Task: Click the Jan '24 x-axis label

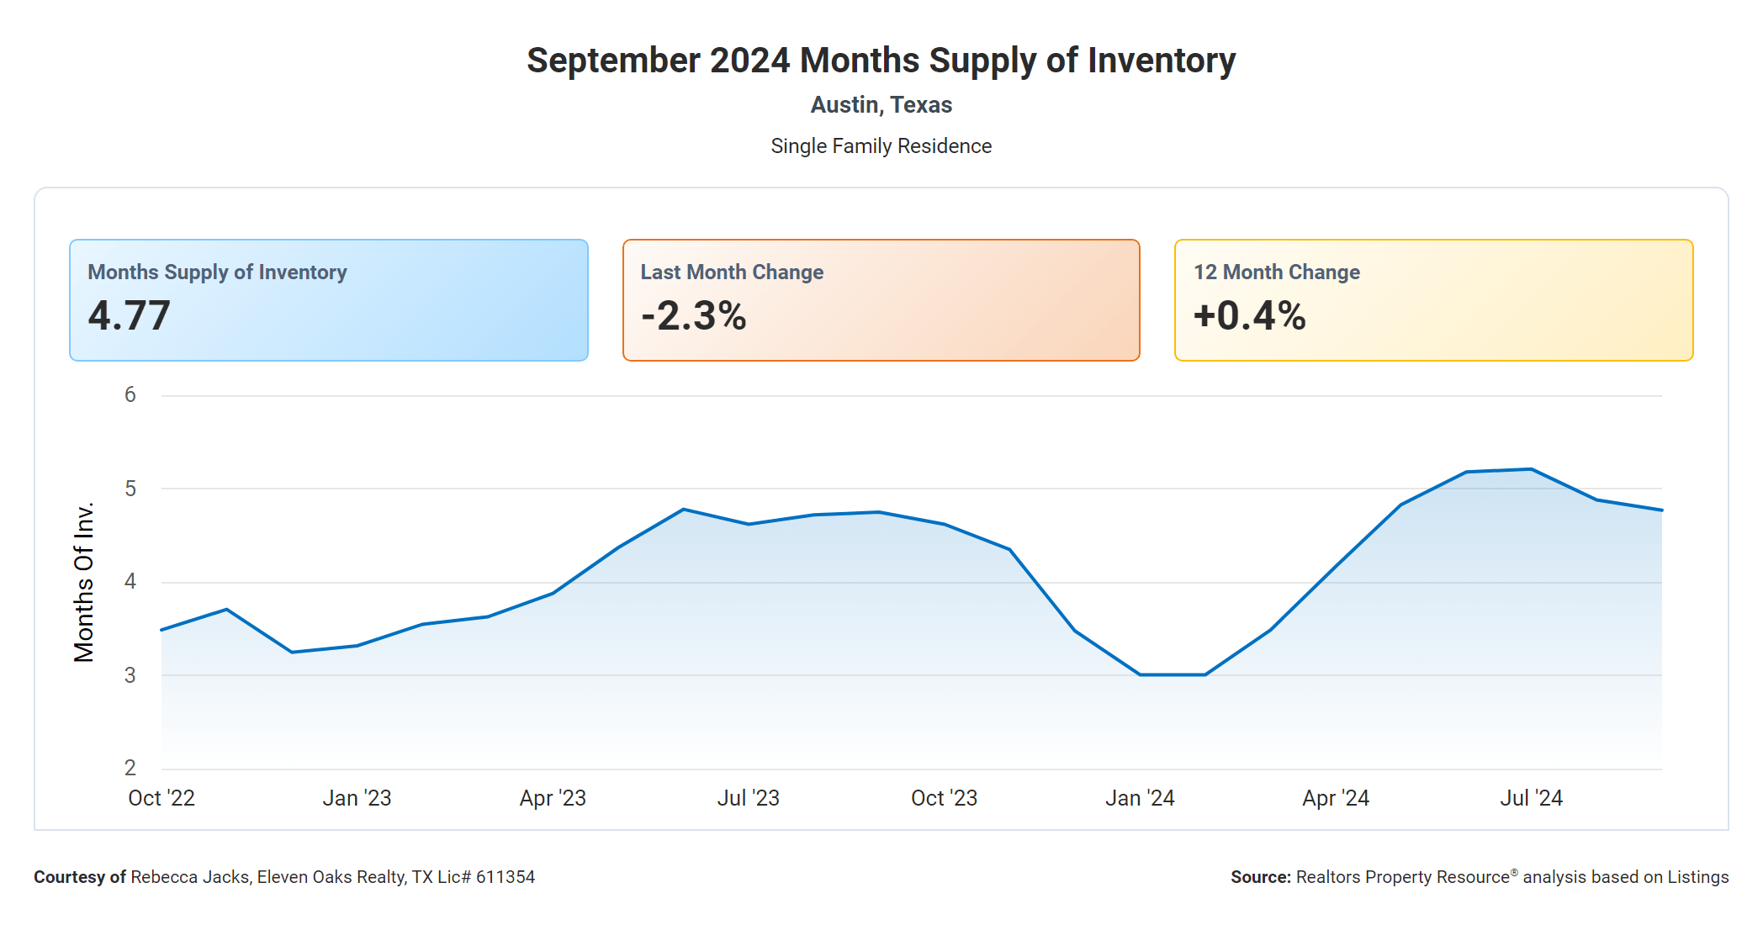Action: 1140,798
